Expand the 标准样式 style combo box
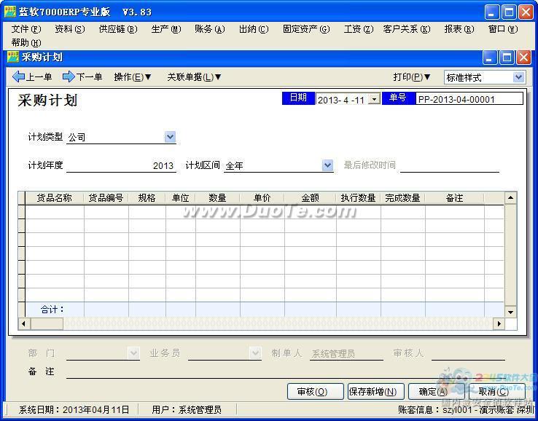 [518, 77]
